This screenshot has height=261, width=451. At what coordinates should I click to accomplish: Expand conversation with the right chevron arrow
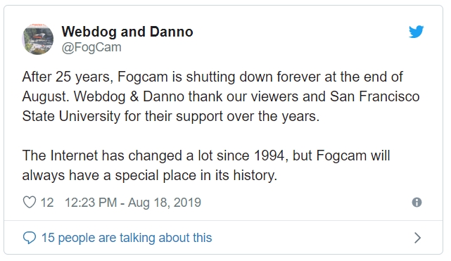point(417,238)
